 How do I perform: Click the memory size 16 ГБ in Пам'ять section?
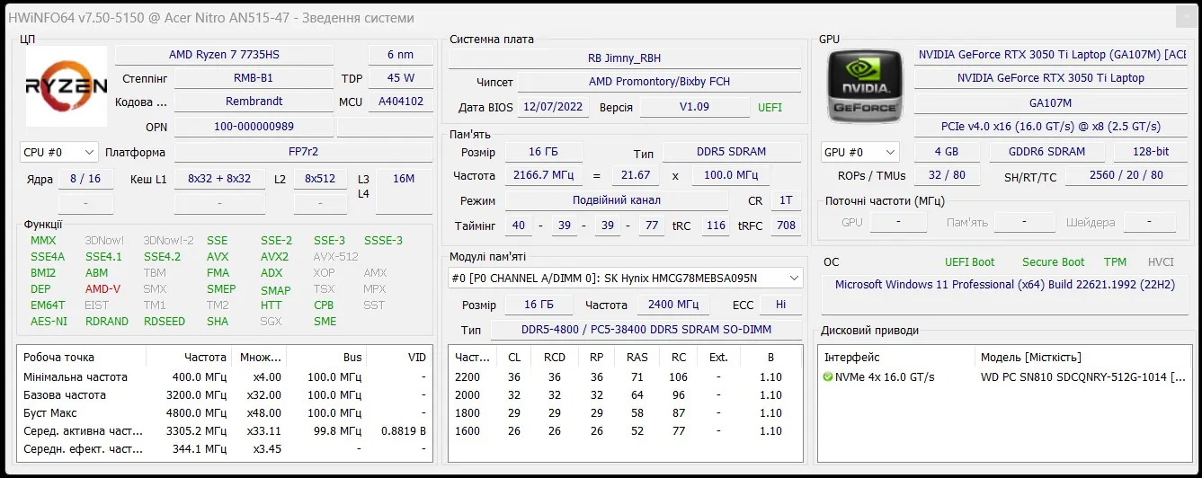tap(543, 152)
